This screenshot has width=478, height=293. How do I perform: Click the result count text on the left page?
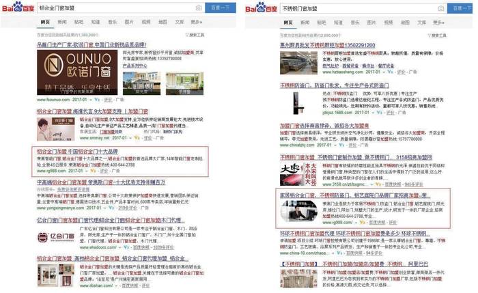click(x=68, y=35)
